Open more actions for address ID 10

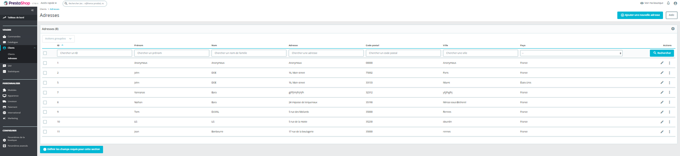669,122
